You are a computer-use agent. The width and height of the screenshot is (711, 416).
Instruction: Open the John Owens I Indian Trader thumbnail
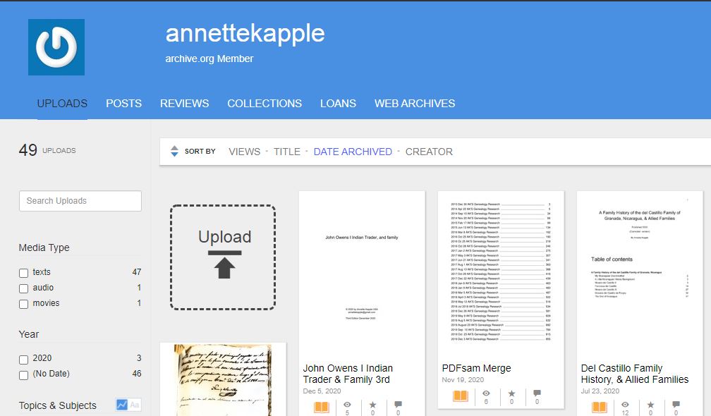point(362,274)
